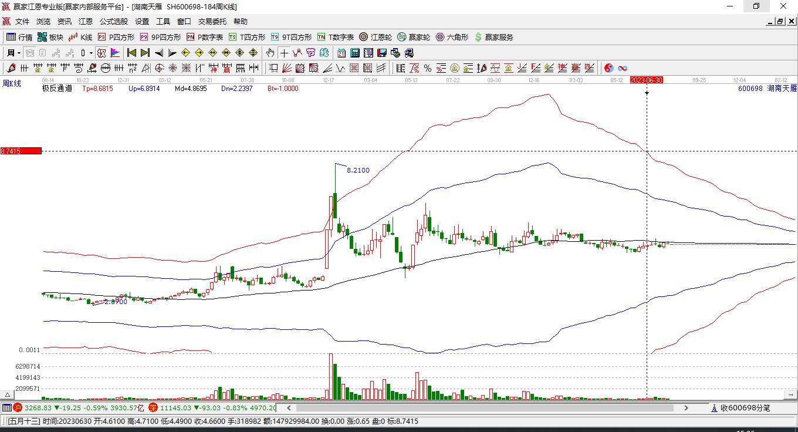Open 赢家服务 service page
The width and height of the screenshot is (798, 432).
click(493, 37)
